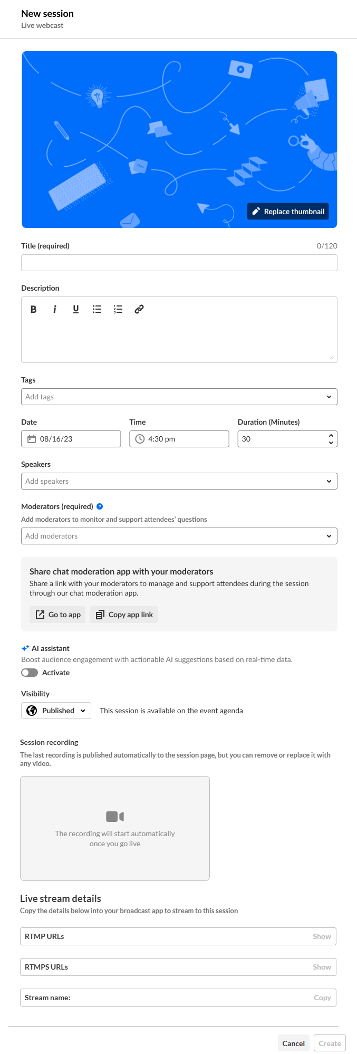
Task: Increase duration minutes with stepper arrow
Action: click(331, 435)
